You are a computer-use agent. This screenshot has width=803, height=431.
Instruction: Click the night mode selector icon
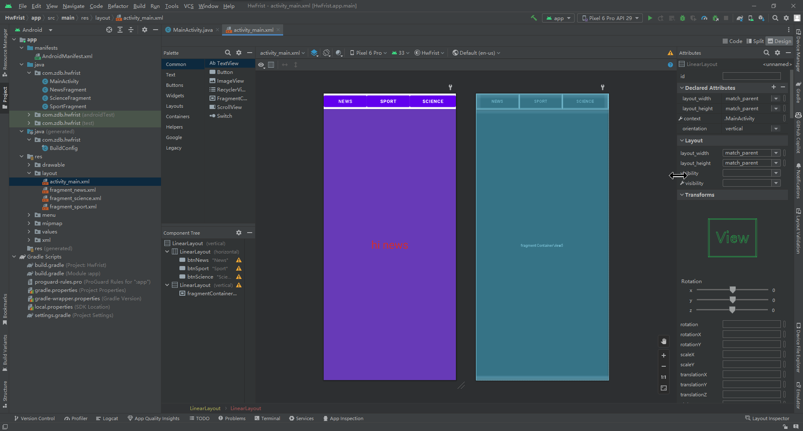339,53
